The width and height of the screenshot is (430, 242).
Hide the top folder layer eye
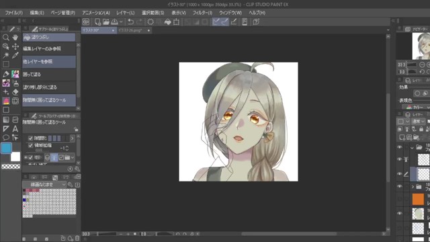400,147
